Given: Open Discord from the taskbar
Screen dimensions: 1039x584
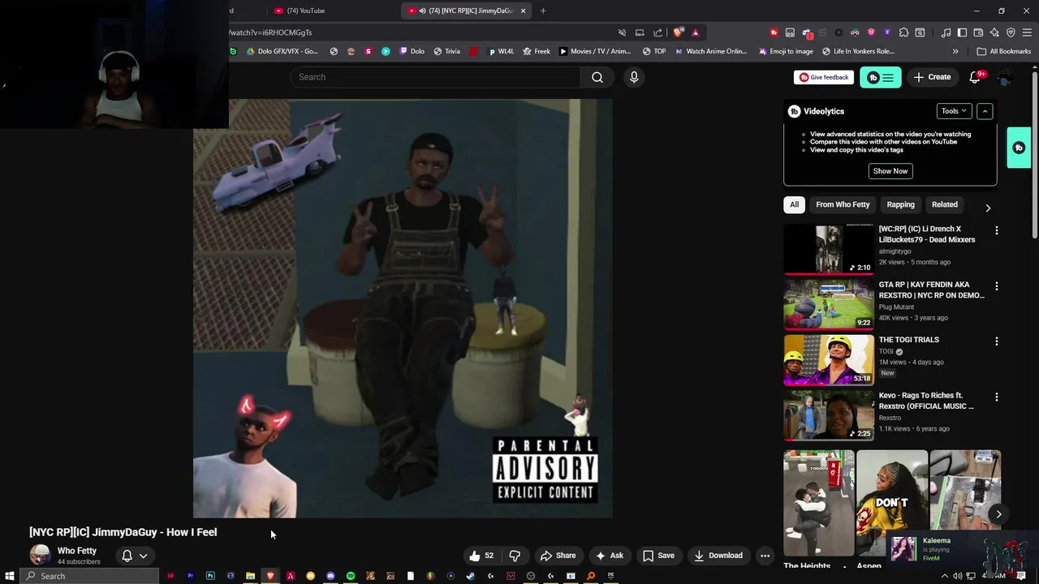Looking at the screenshot, I should pyautogui.click(x=330, y=576).
